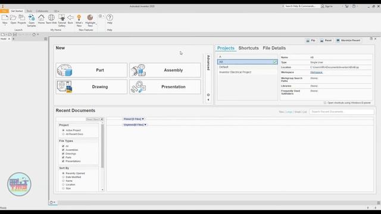Screen dimensions: 381x214
Task: Click the title bar Help icon
Action: 354,7
